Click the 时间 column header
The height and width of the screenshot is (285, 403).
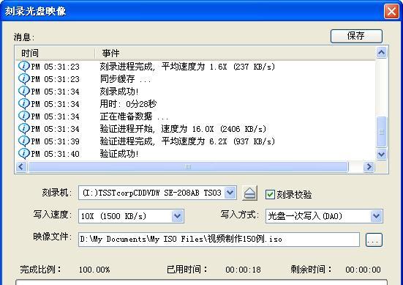tap(30, 53)
